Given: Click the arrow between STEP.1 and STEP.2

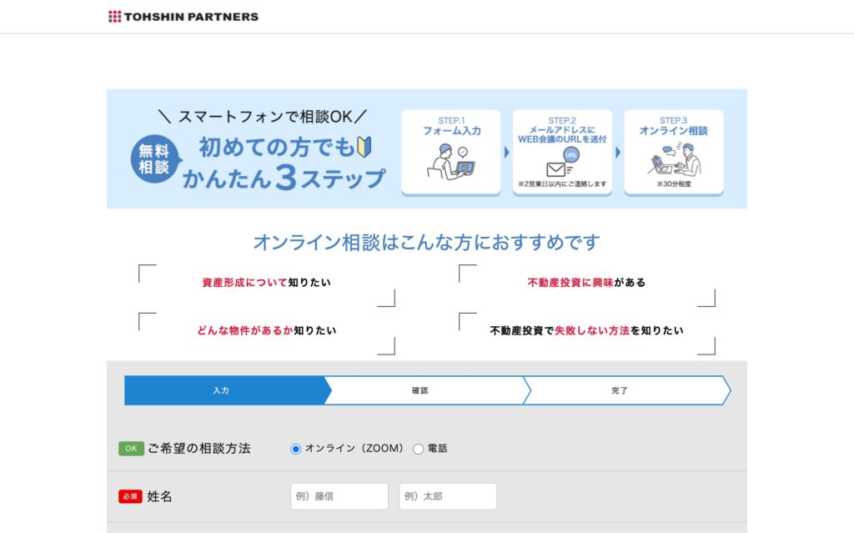Looking at the screenshot, I should [506, 152].
